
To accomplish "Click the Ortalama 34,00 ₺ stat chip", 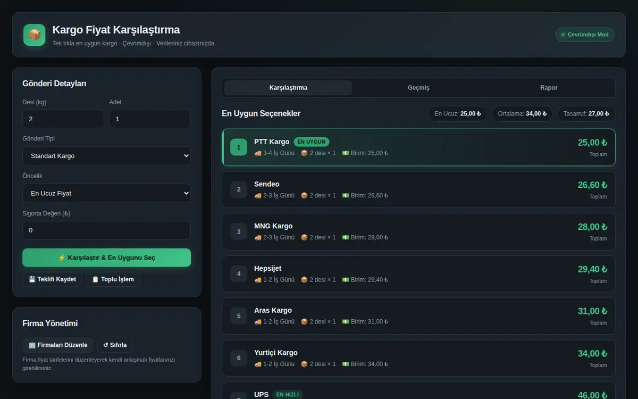I will 522,113.
